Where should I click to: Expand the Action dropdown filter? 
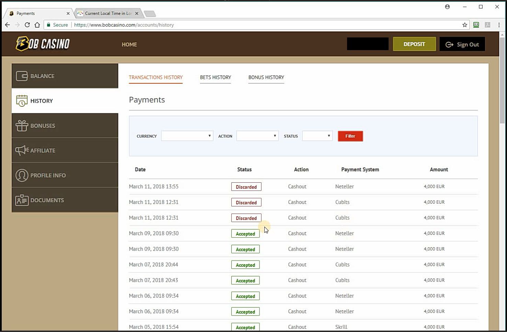click(x=257, y=136)
